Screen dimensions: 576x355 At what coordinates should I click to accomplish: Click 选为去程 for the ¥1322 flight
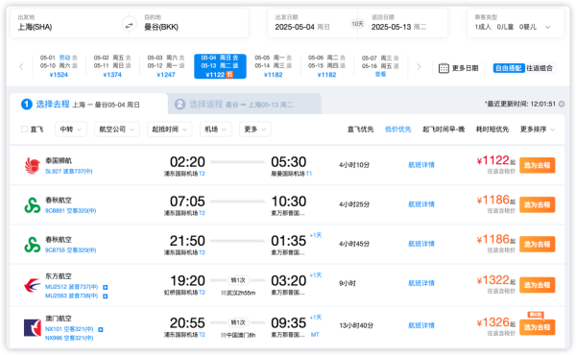point(537,285)
